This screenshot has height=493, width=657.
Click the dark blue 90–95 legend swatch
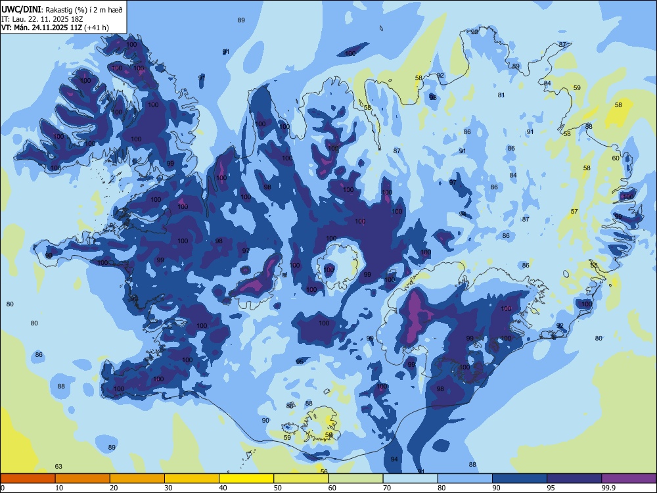(520, 479)
